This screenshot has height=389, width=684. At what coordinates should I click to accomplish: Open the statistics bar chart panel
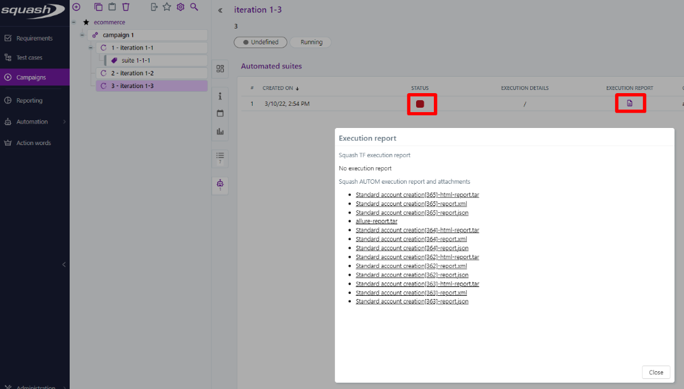[220, 131]
